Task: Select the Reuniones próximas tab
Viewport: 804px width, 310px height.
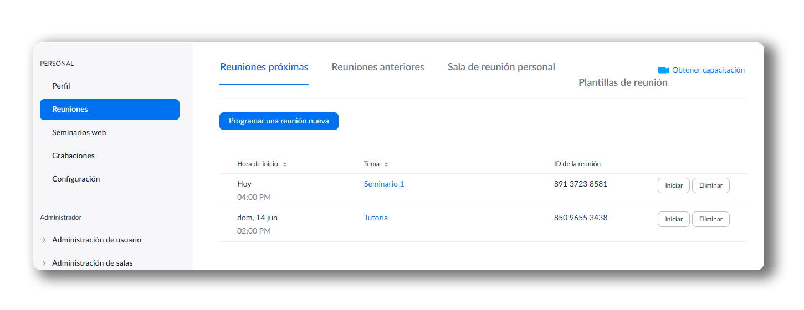Action: [264, 67]
